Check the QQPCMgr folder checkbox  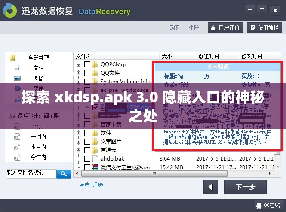point(87,64)
